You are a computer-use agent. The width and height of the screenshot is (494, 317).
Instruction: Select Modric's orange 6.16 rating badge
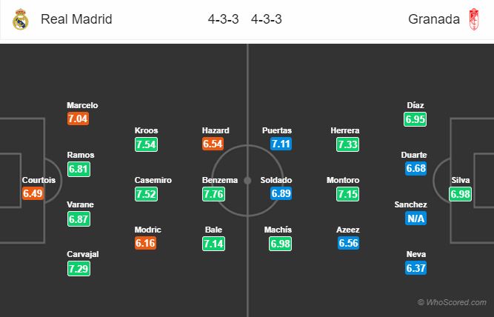(146, 243)
